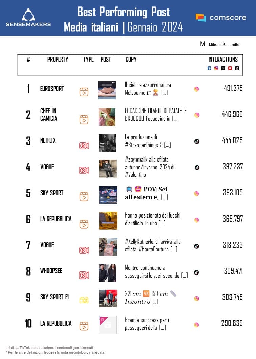The image size is (256, 359).
Task: Click the SKY SPORT property name at rank 5
Action: click(52, 193)
